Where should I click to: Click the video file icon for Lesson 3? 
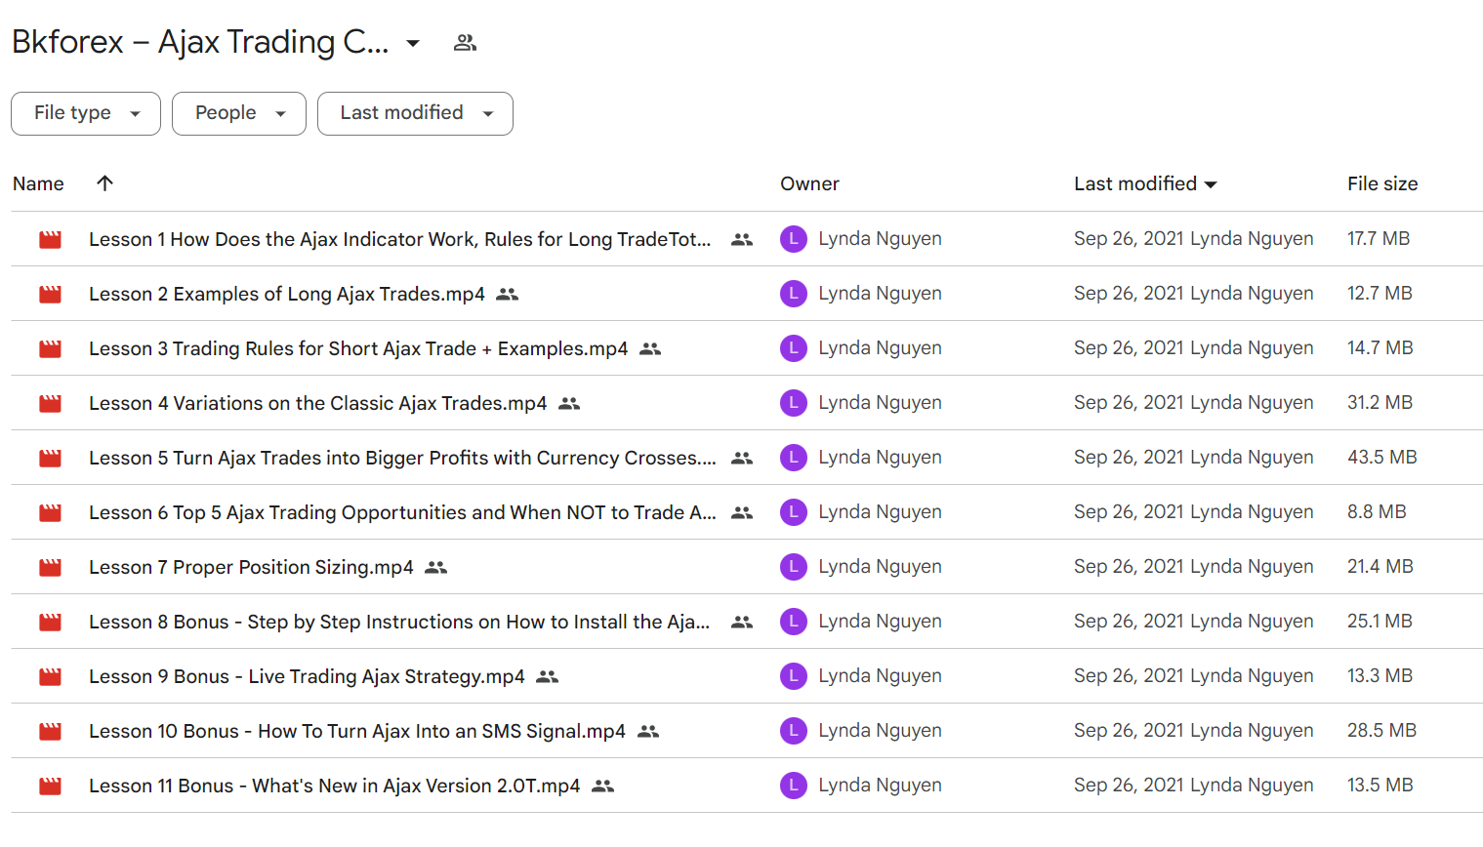click(x=50, y=348)
